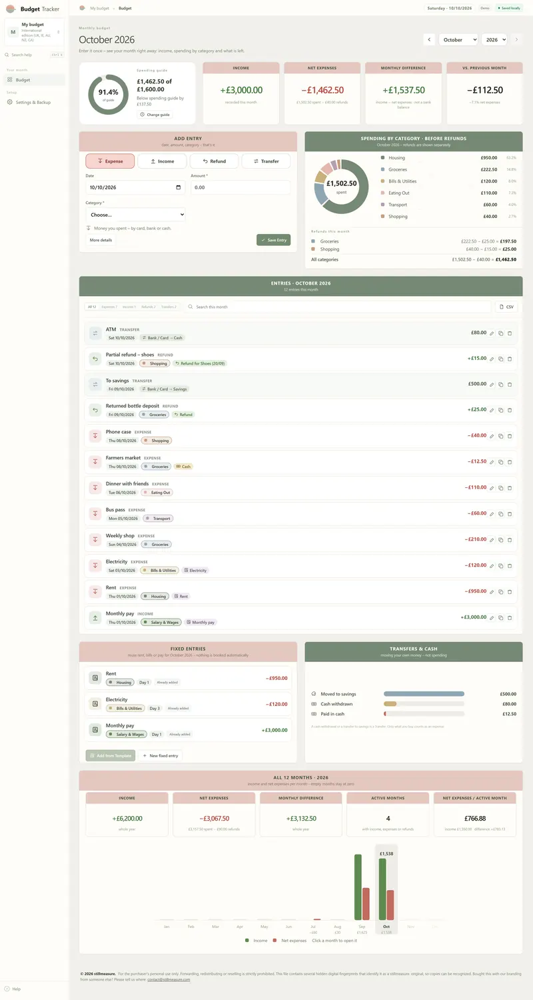Click the Rent fixed entry template icon
533x1000 pixels.
[95, 678]
